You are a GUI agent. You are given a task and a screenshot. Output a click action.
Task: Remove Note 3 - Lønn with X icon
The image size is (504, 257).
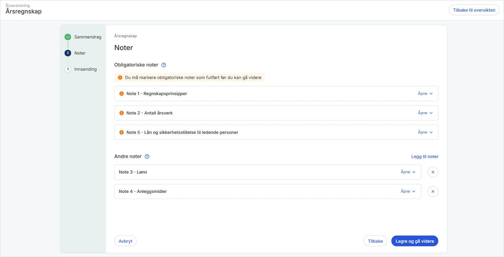pyautogui.click(x=433, y=172)
